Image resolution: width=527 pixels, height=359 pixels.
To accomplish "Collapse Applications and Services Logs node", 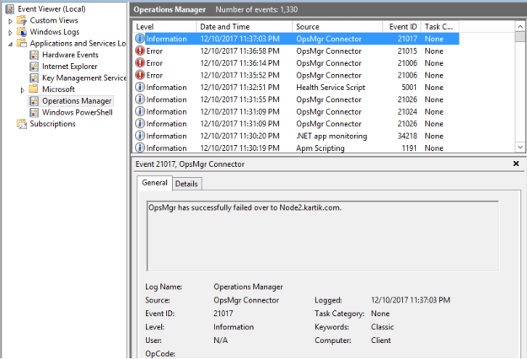I will coord(10,44).
